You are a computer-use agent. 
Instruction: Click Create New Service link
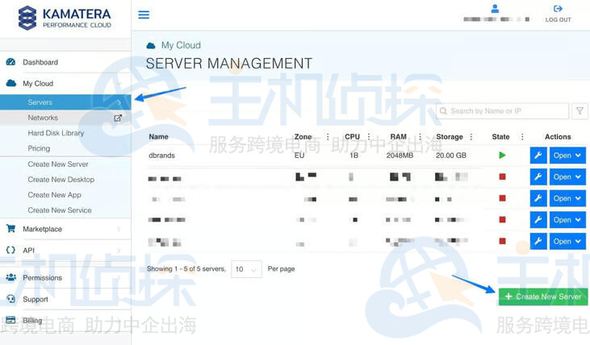pyautogui.click(x=60, y=210)
